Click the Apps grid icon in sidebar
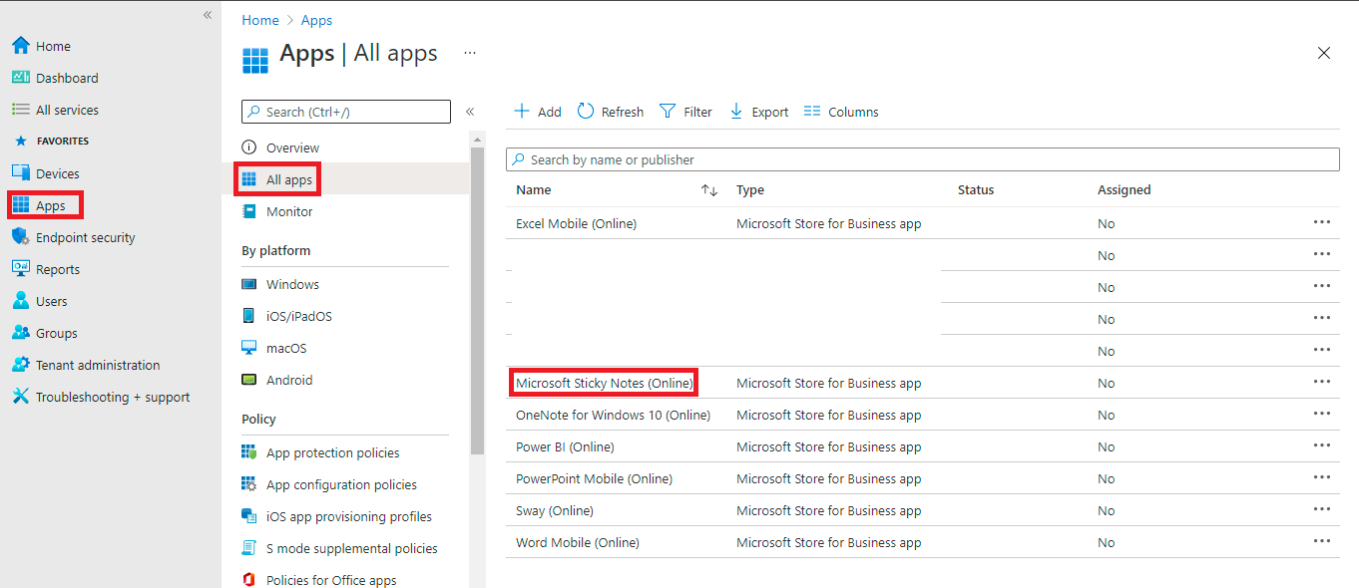 pos(20,205)
